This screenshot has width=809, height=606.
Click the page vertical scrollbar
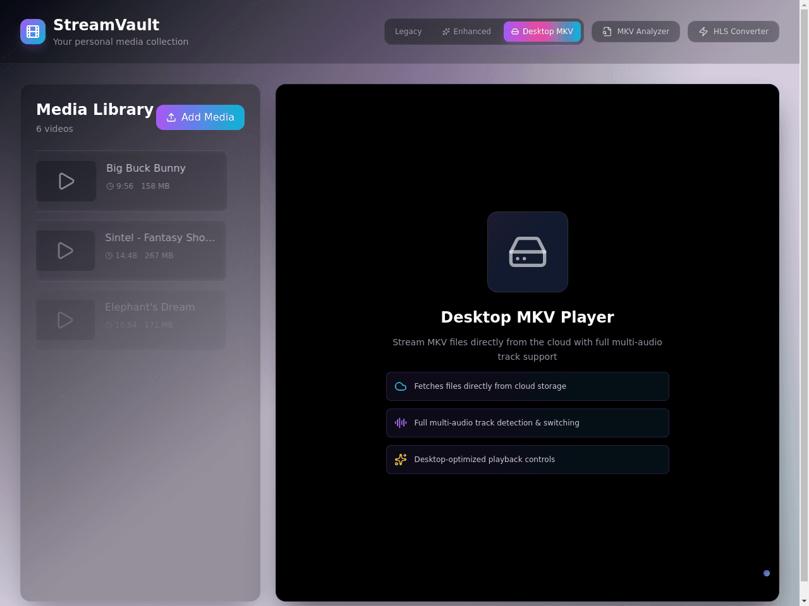coord(804,295)
